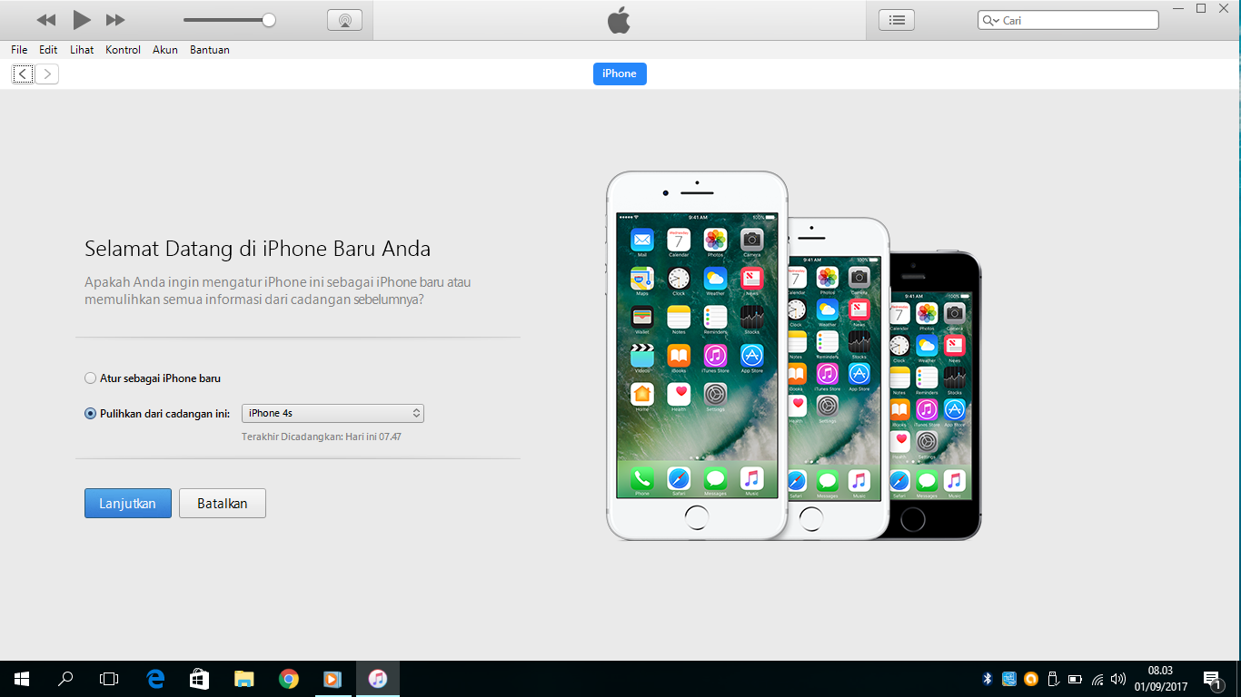Click the Bluetooth tray icon

(x=988, y=678)
